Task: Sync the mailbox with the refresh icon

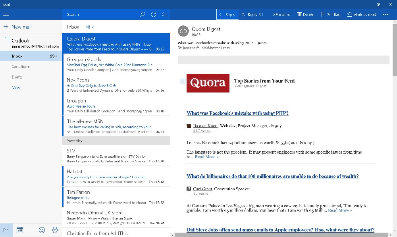Action: coord(154,14)
